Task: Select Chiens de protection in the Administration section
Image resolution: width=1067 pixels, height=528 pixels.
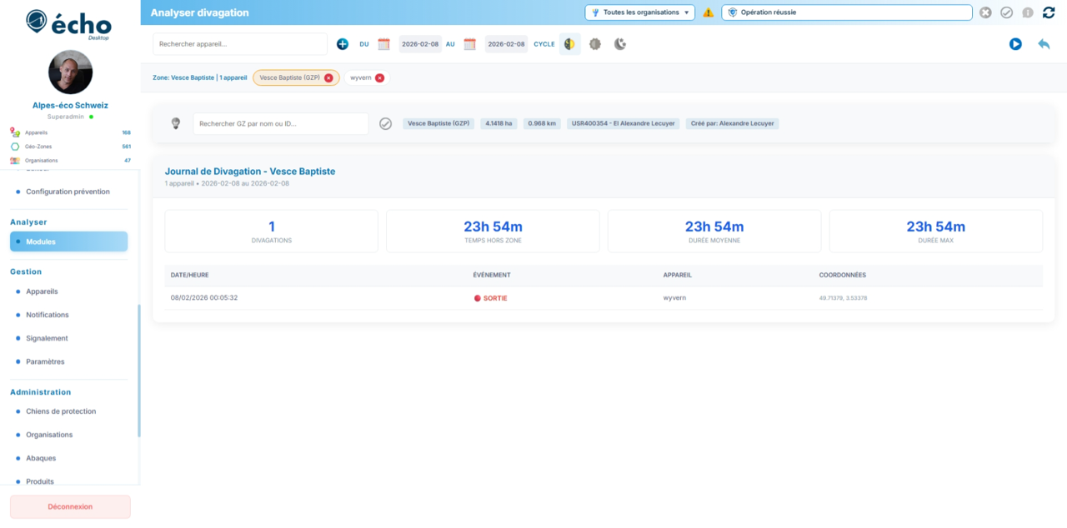Action: (x=62, y=411)
